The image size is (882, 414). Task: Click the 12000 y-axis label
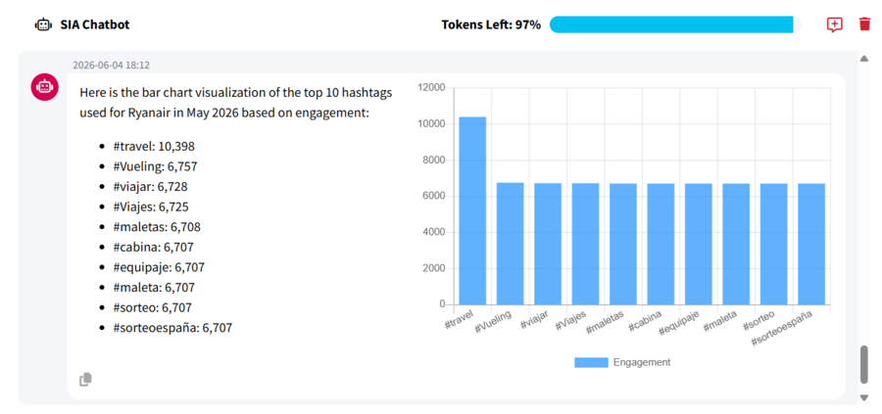coord(432,88)
